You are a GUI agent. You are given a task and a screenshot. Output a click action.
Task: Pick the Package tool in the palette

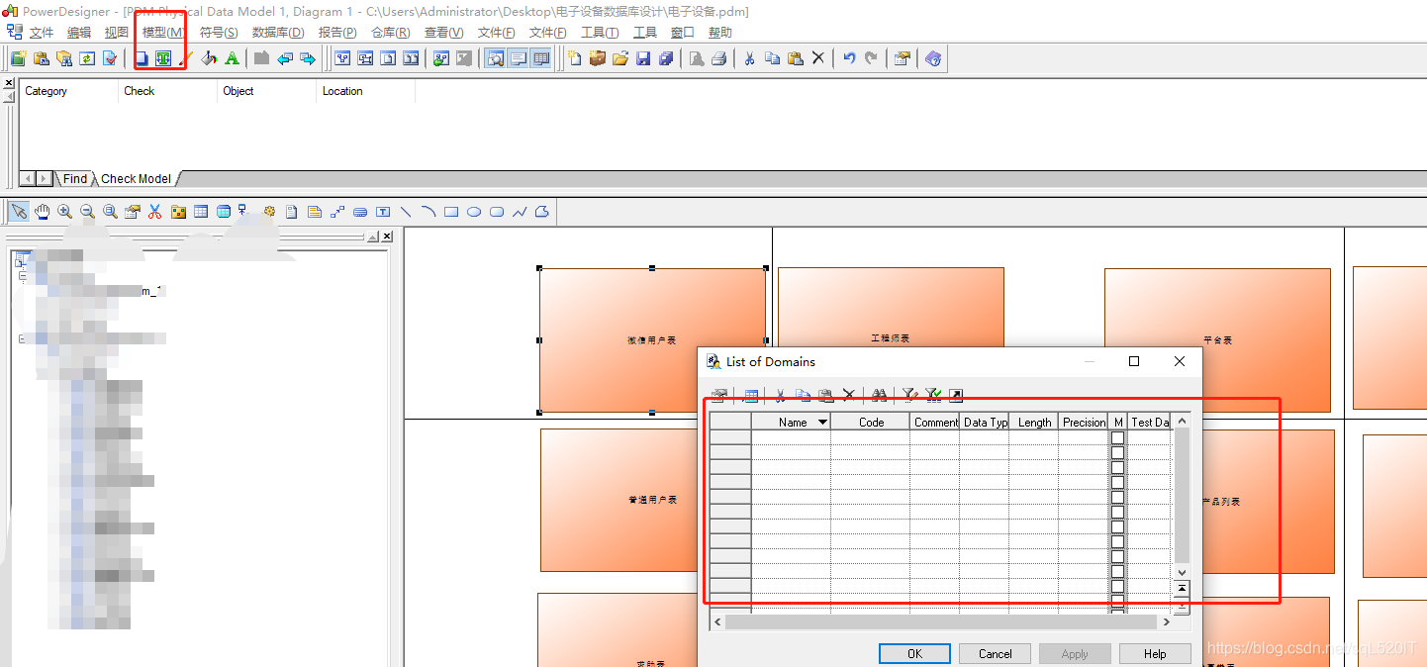coord(178,212)
